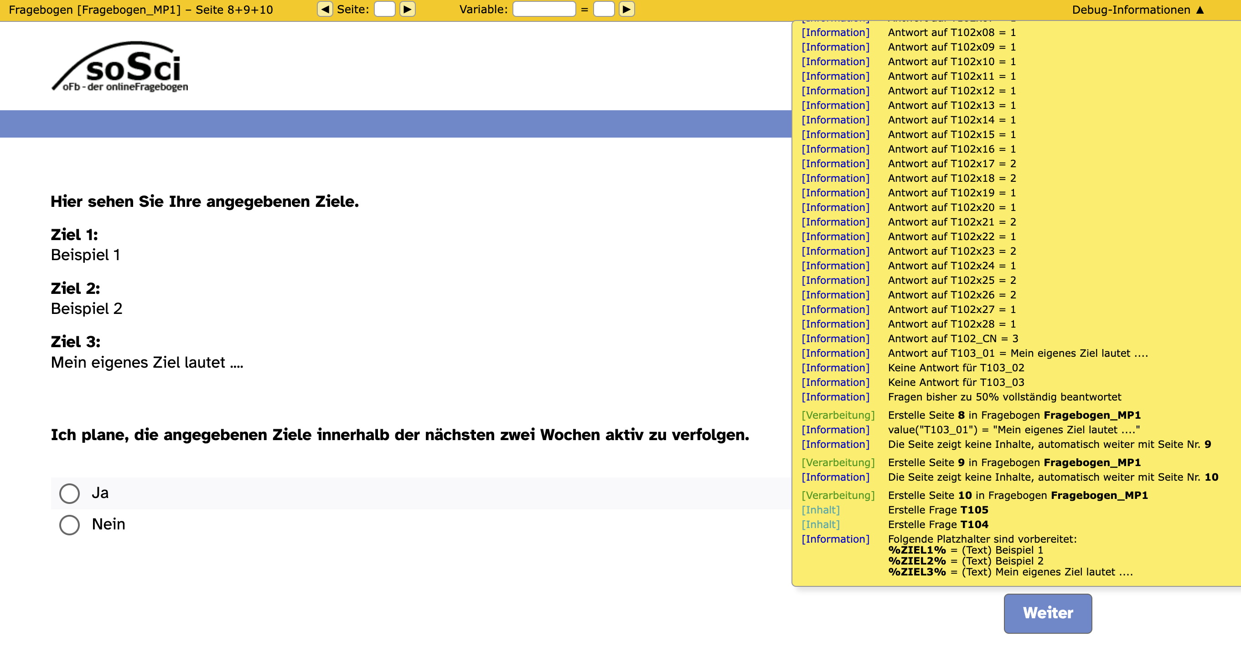Click the variable value field after equals sign
Viewport: 1241px width, 657px height.
(604, 9)
